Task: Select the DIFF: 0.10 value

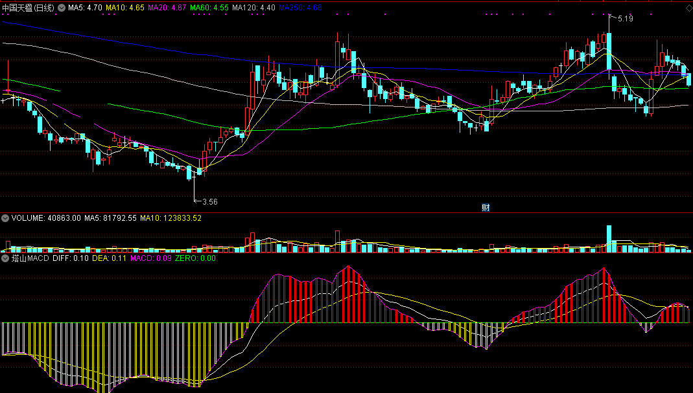Action: click(71, 258)
